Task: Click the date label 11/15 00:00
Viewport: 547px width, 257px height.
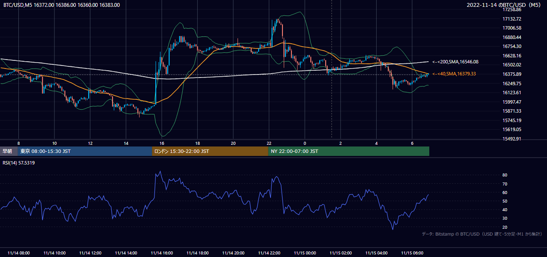Action: 305,253
